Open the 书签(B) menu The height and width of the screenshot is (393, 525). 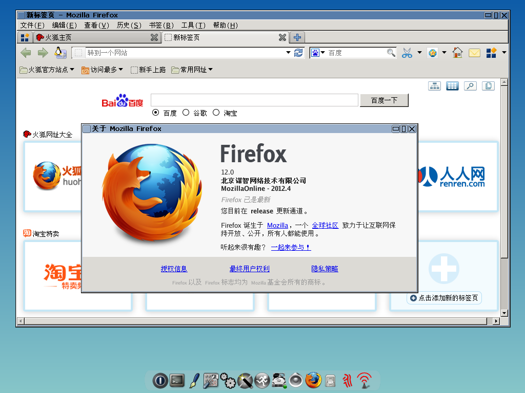coord(161,26)
